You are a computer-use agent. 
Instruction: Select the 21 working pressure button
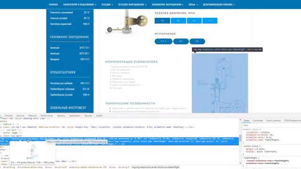[x=194, y=21]
